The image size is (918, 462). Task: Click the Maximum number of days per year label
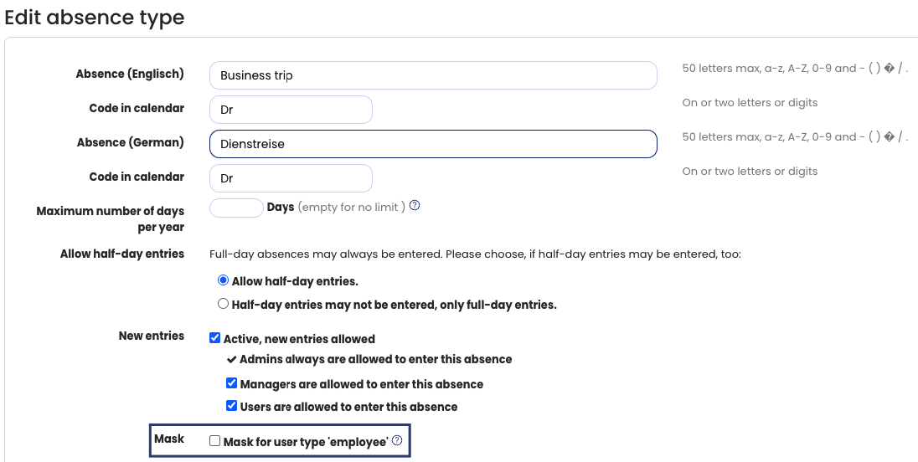[x=111, y=219]
